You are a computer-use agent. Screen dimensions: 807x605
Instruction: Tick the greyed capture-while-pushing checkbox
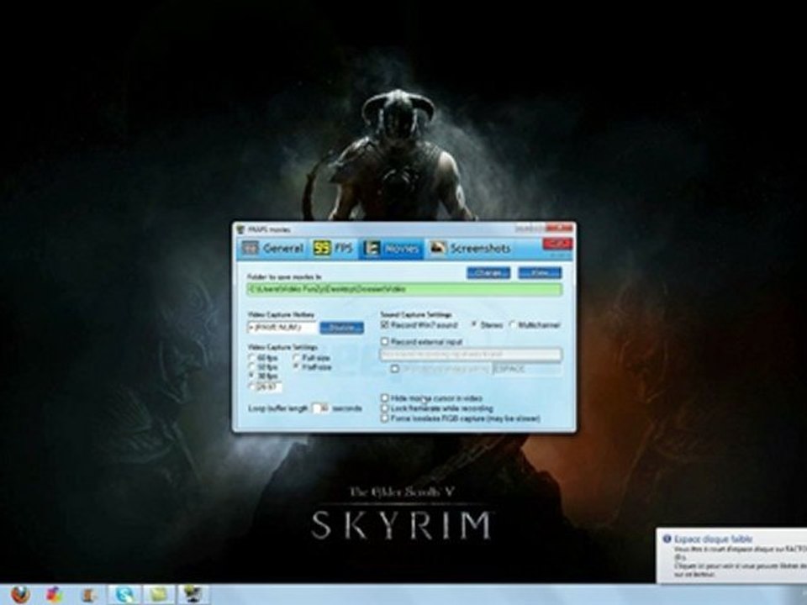[x=395, y=369]
